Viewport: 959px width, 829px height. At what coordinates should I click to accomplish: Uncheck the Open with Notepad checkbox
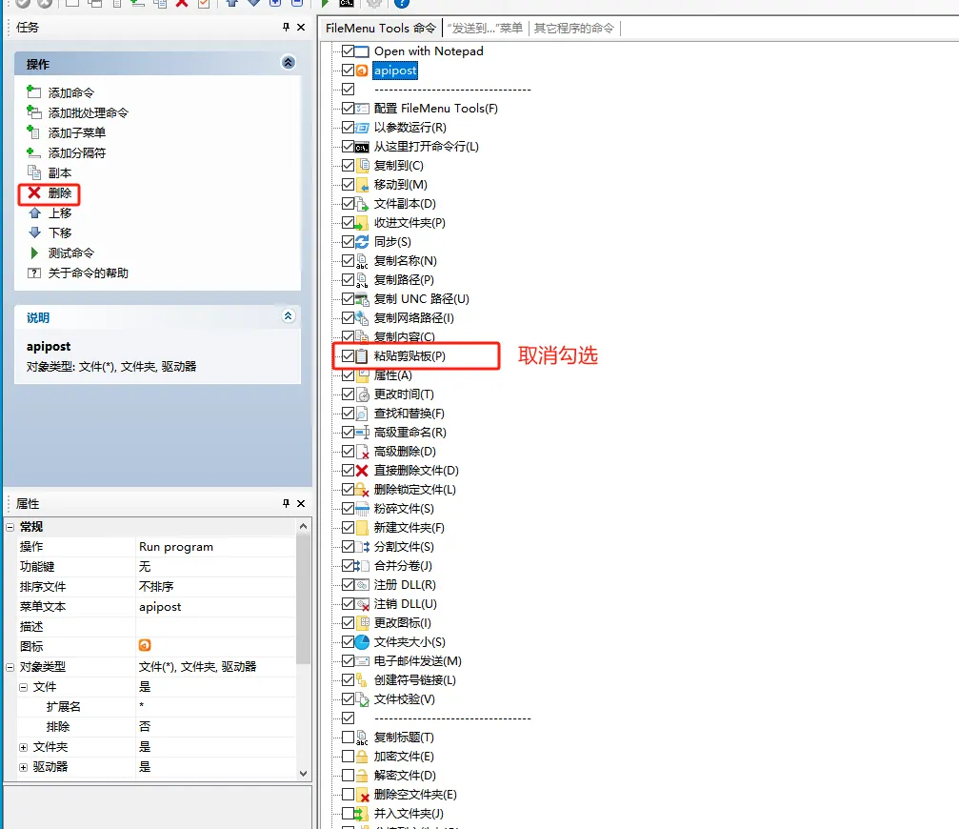[x=347, y=51]
